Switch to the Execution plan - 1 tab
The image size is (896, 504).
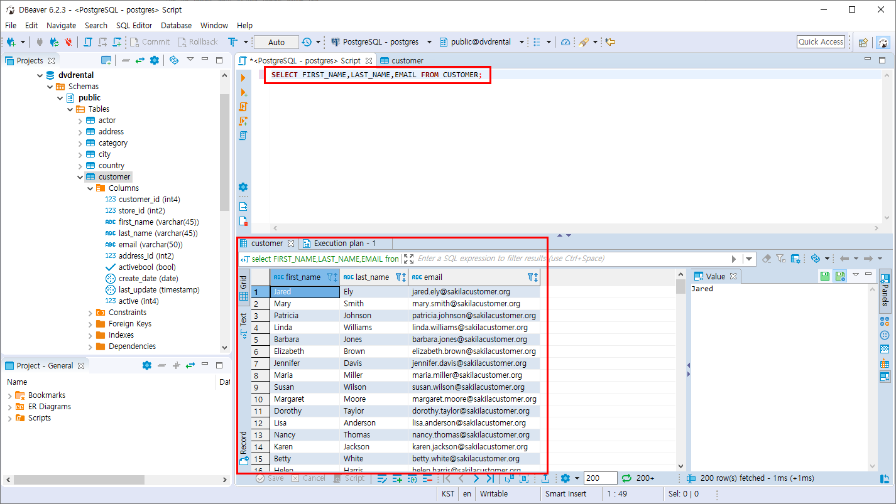[339, 244]
